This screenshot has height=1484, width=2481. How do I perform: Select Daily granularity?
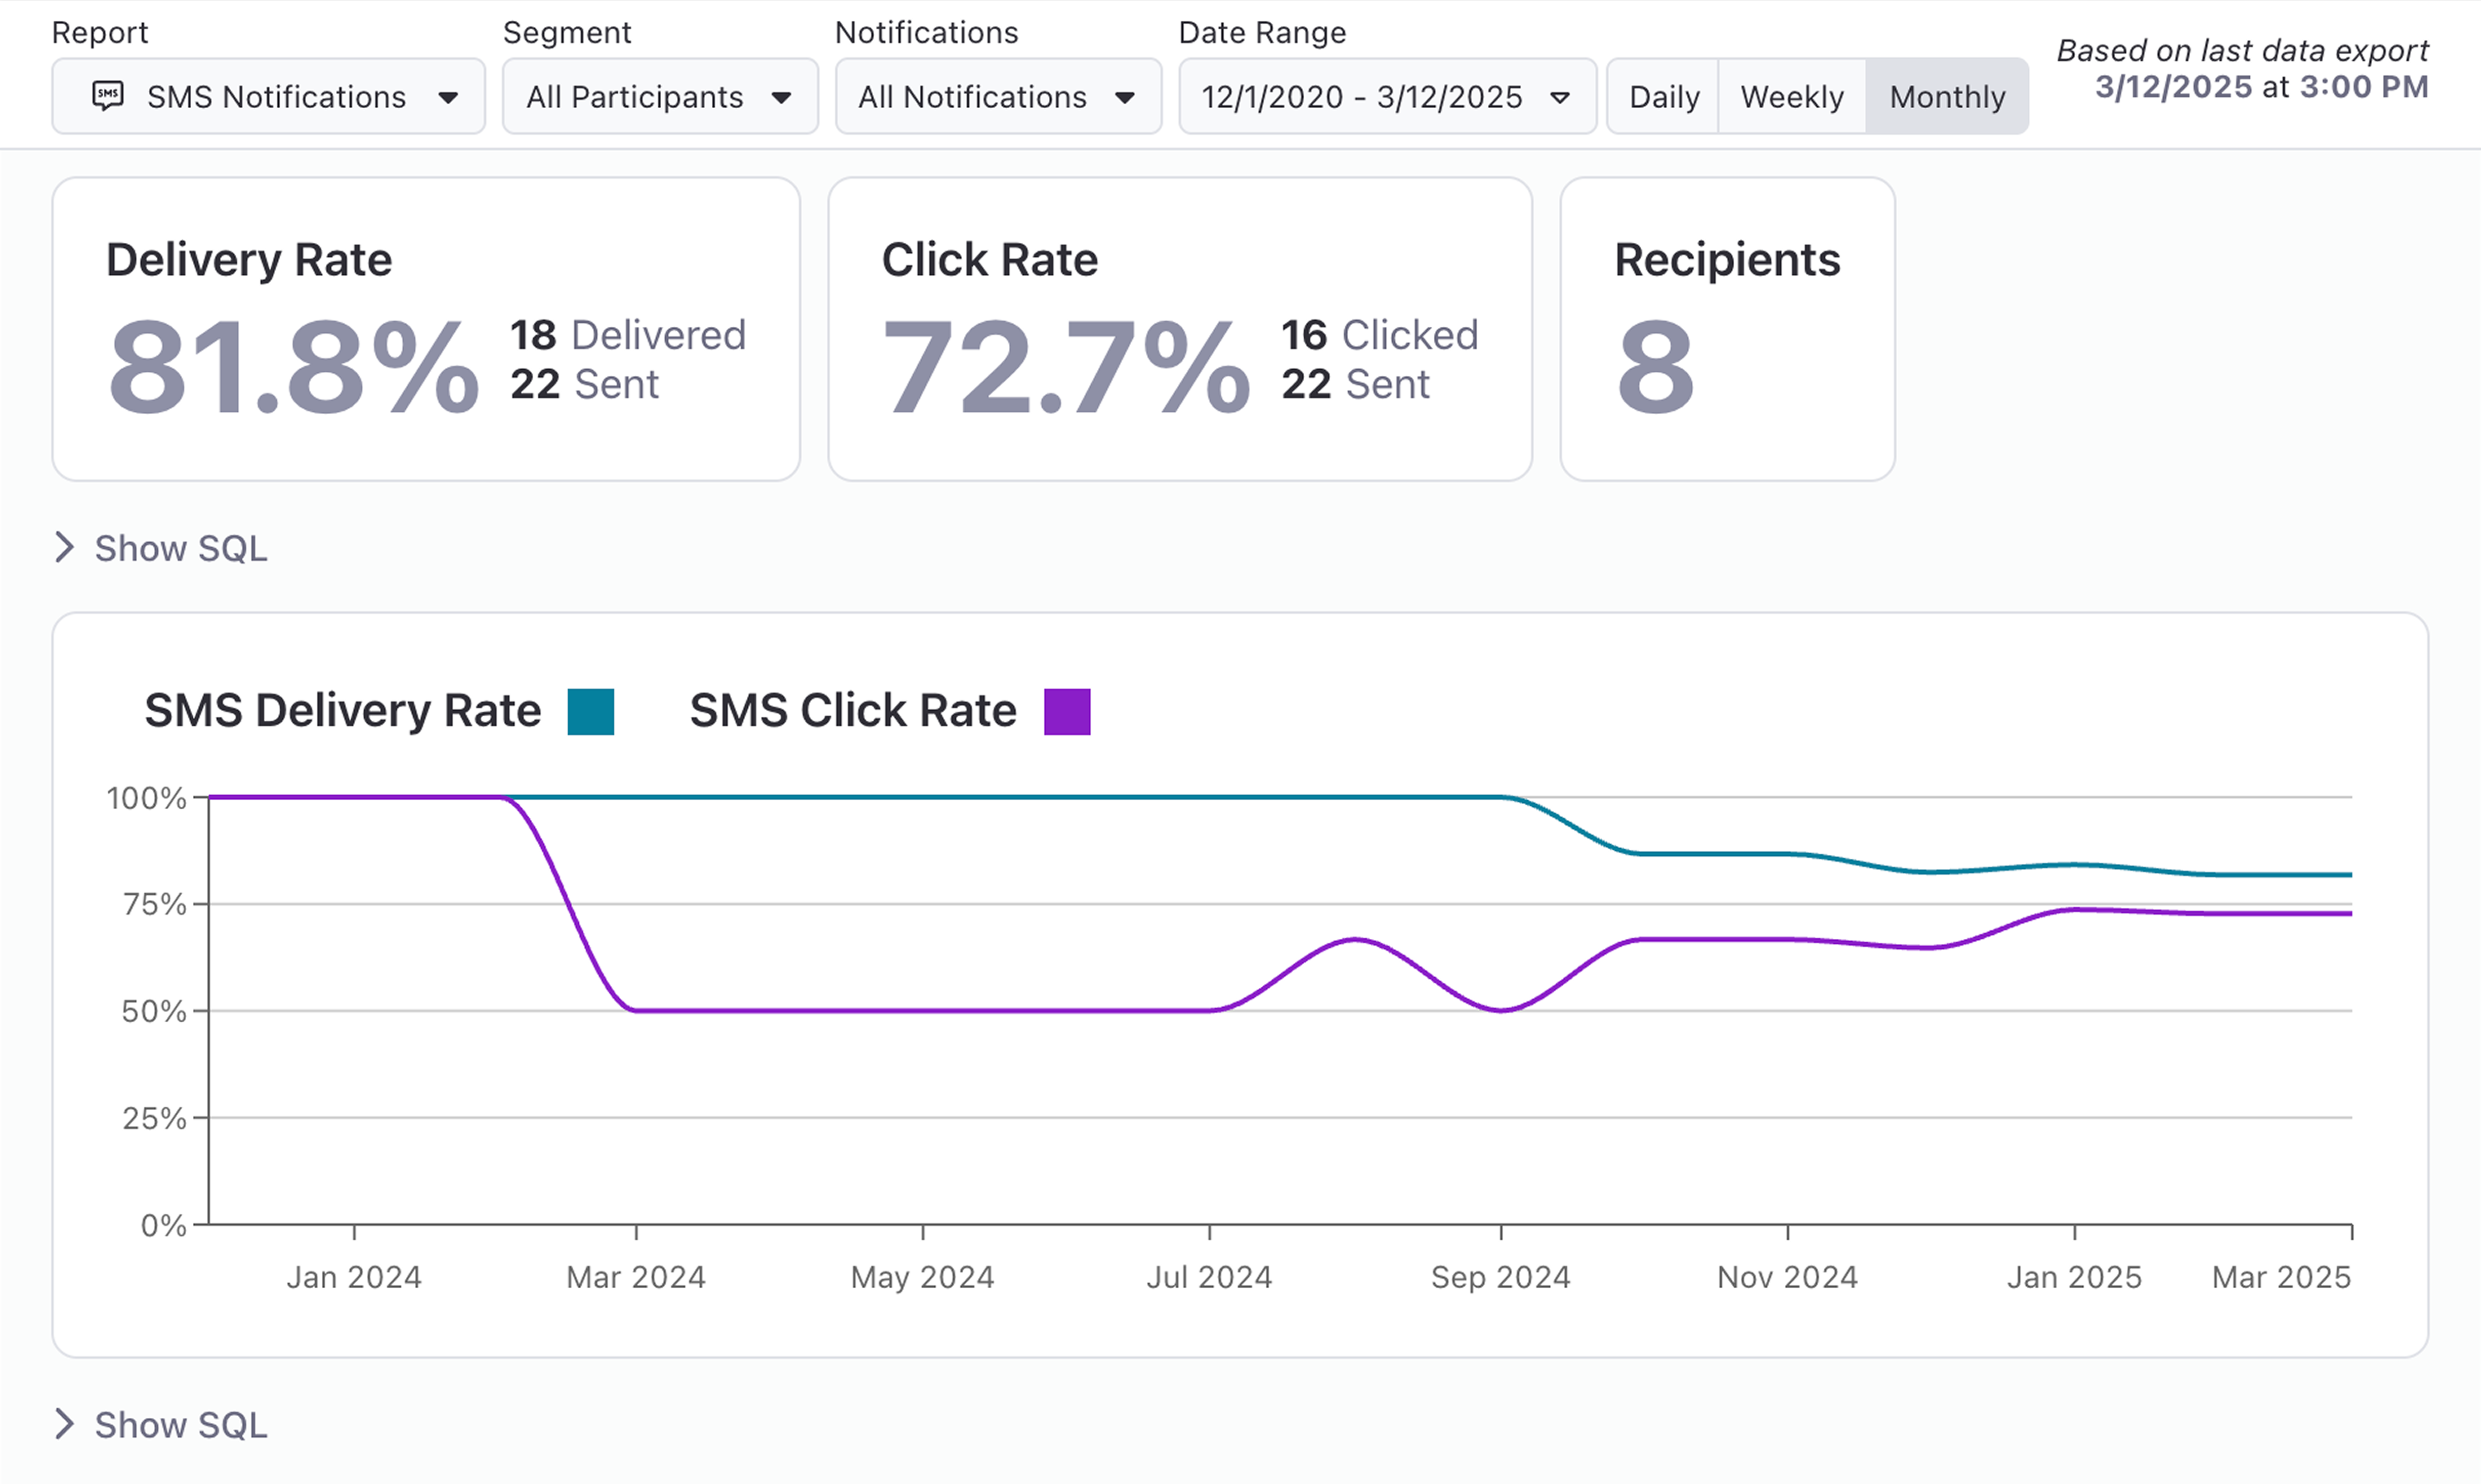[1663, 97]
